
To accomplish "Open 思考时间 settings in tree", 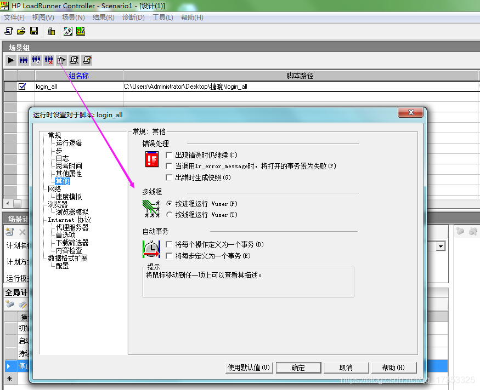I will click(x=69, y=166).
